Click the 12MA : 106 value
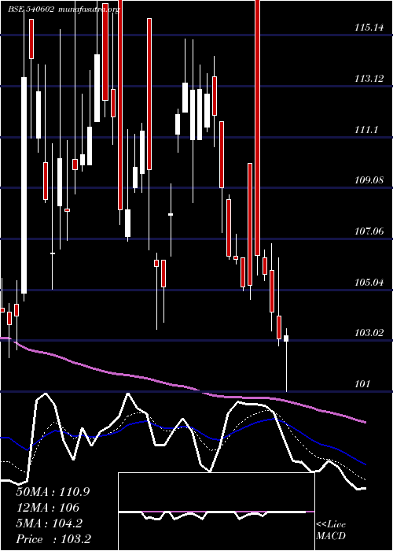Viewport: 393px width, 551px height. (x=47, y=508)
